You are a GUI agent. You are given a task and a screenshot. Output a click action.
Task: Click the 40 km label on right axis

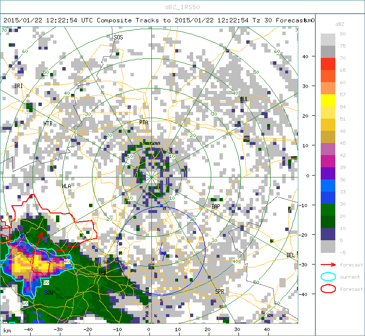pos(305,56)
